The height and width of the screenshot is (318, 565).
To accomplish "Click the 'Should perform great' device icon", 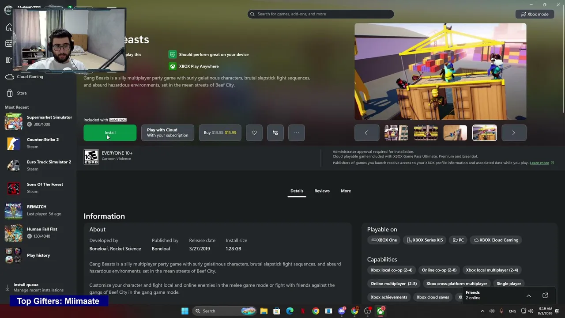I will click(173, 54).
